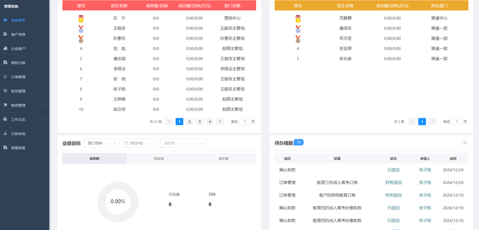Viewport: 479px width, 230px height.
Task: Click the 规章制度 sidebar icon
Action: [x=5, y=148]
